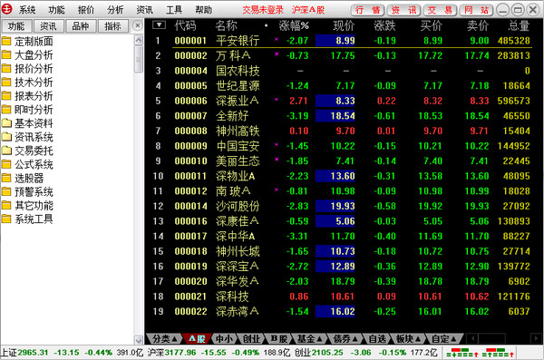Viewport: 544px width, 360px height.
Task: Open the 功能 menu in the menu bar
Action: pyautogui.click(x=56, y=10)
